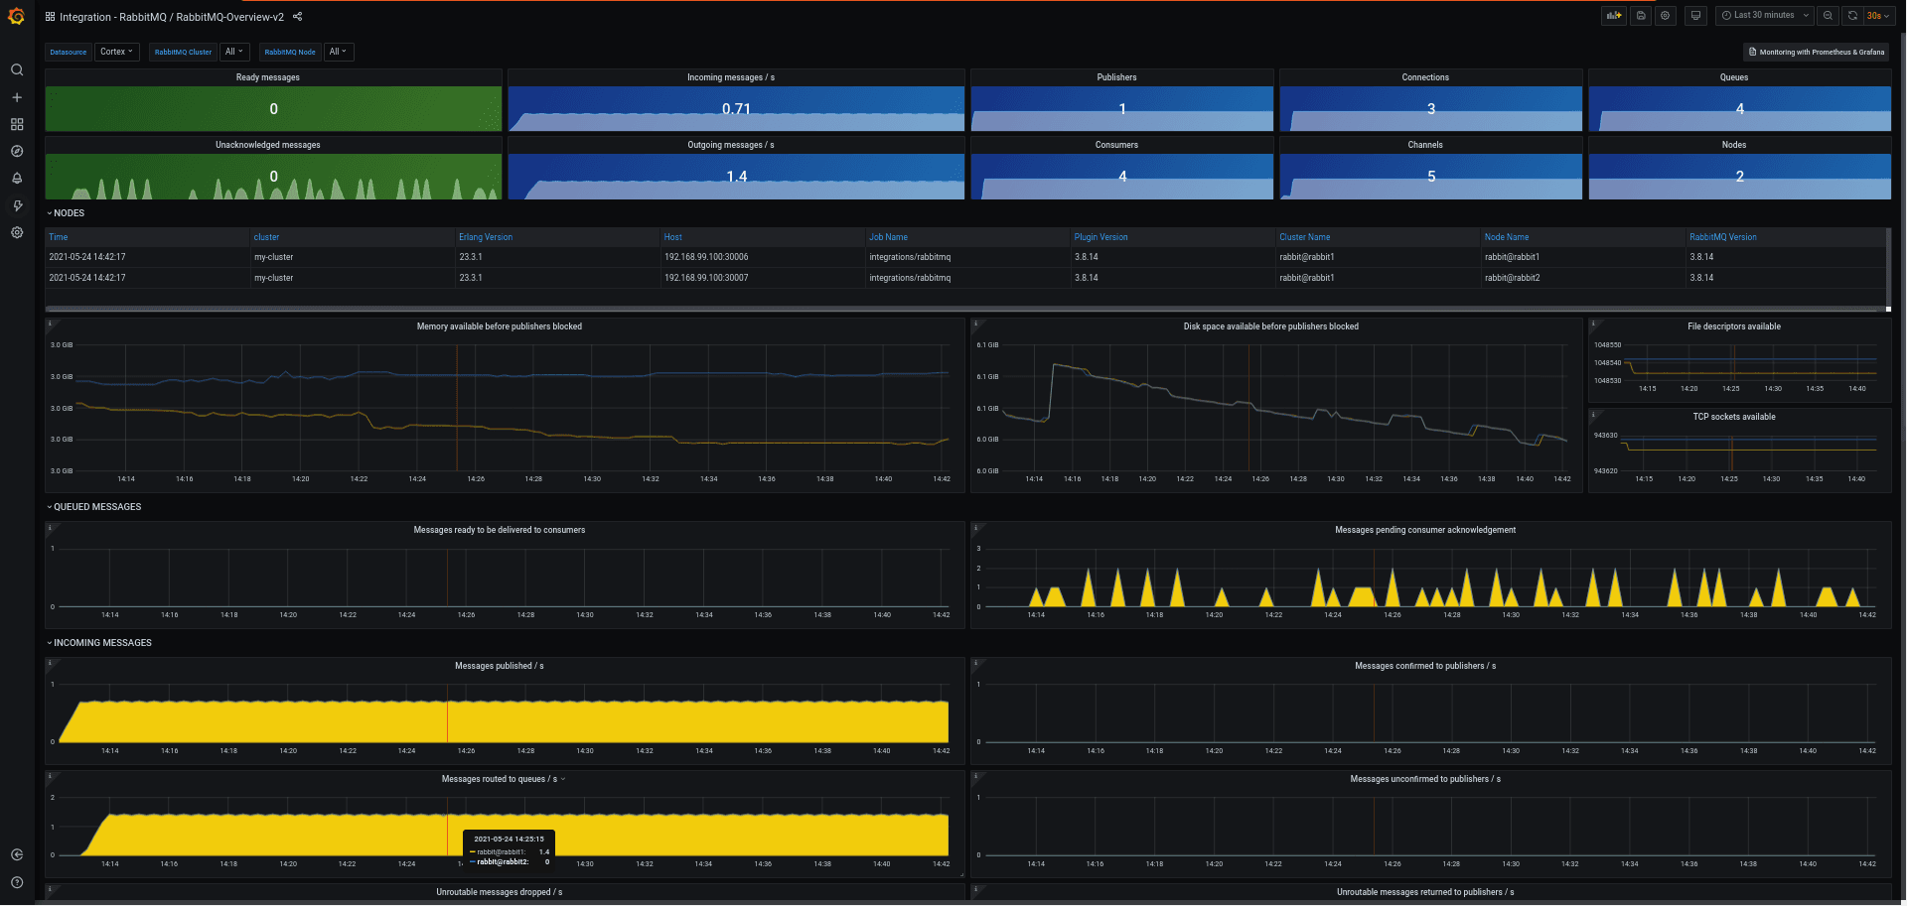Open Explore using the compass sidebar icon

click(x=16, y=151)
